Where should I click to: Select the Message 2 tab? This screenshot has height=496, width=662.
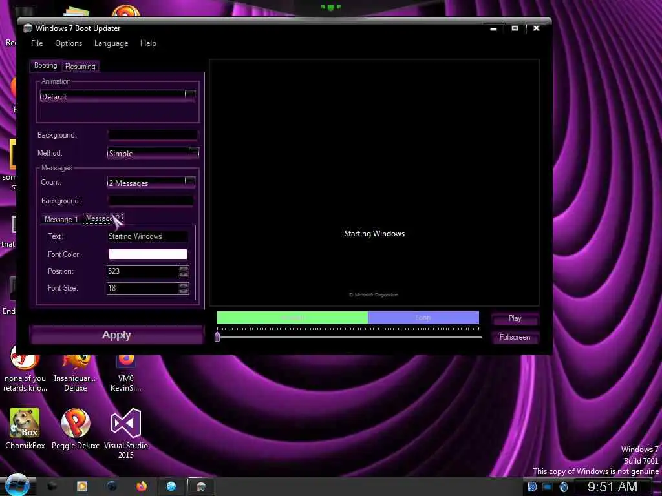point(103,218)
